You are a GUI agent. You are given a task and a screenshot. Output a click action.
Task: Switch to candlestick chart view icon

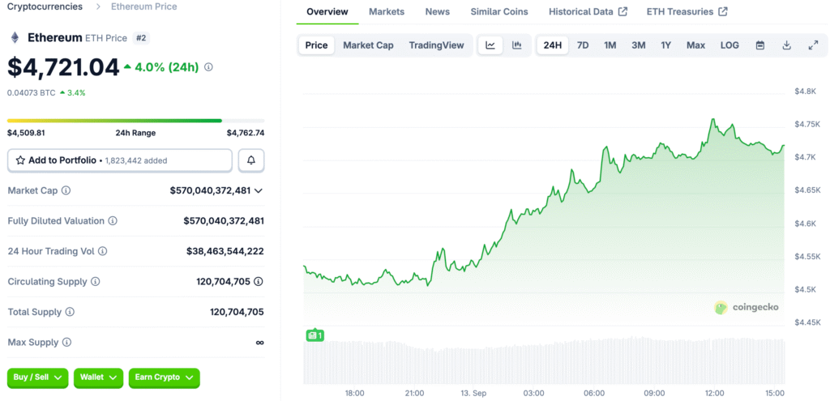[516, 45]
